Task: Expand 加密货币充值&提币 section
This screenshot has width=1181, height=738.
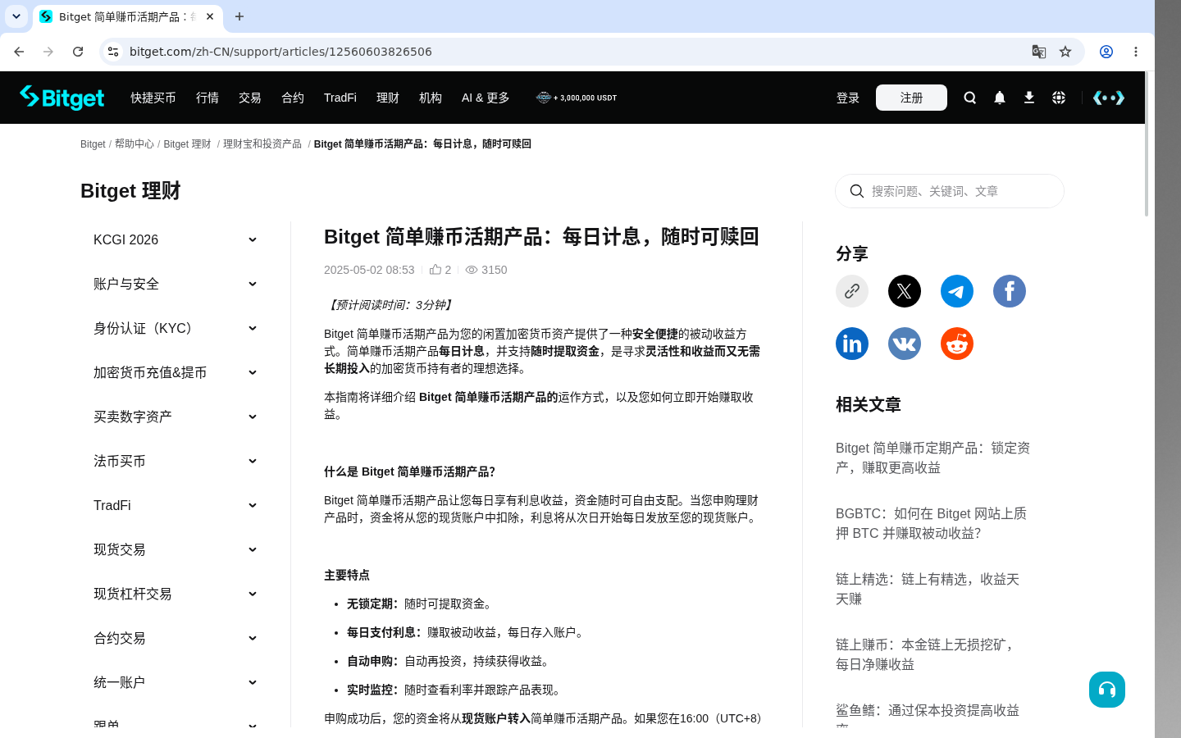Action: [176, 372]
